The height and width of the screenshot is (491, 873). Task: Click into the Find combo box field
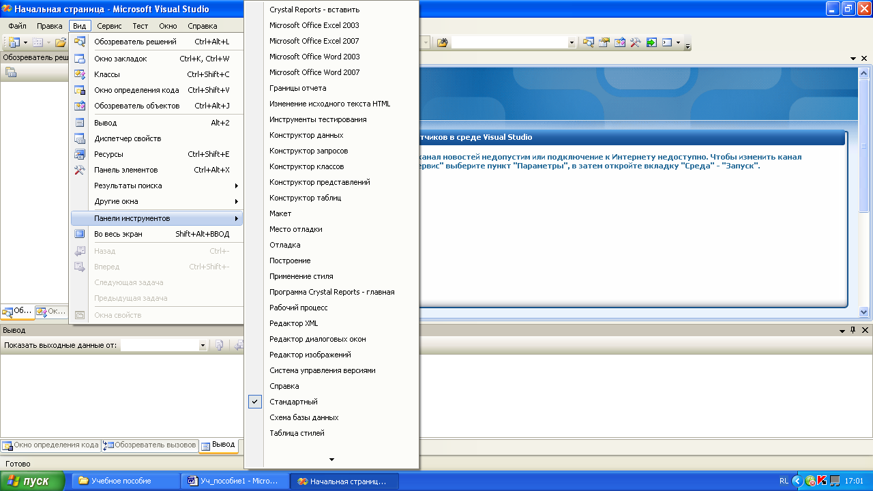pyautogui.click(x=509, y=42)
